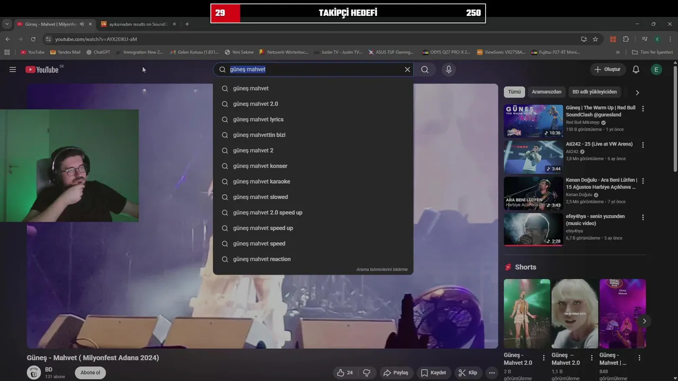Open YouTube notifications bell
The image size is (678, 381).
tap(636, 69)
